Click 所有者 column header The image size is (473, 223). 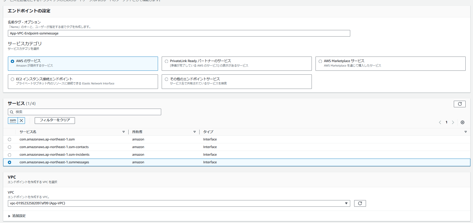coord(137,132)
